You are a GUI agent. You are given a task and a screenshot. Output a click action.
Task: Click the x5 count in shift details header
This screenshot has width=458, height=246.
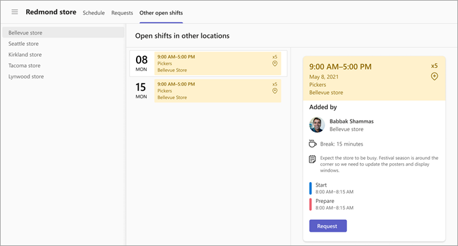click(x=434, y=66)
